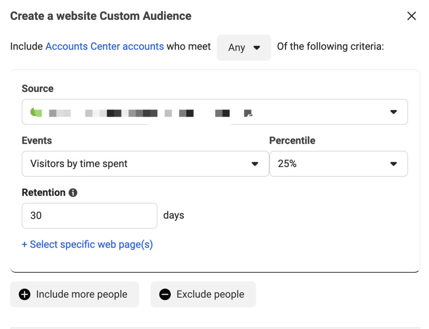The width and height of the screenshot is (429, 329).
Task: Select the 25% Percentile dropdown
Action: (x=338, y=164)
